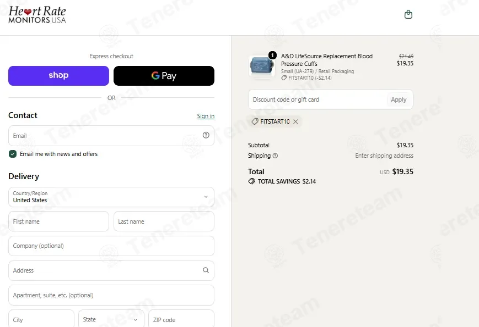479x327 pixels.
Task: Click the Shipping info question mark icon
Action: [275, 156]
